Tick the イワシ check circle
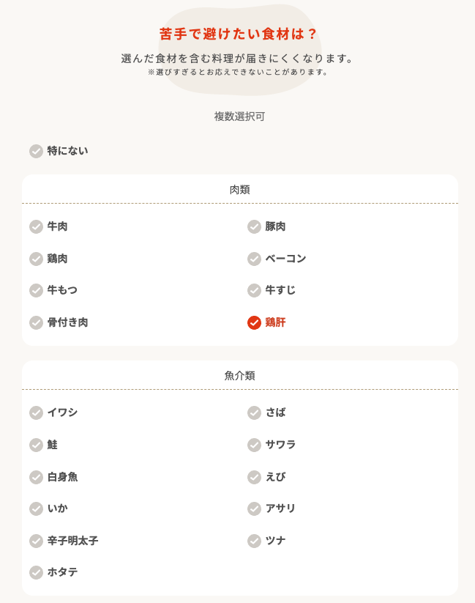 coord(36,413)
